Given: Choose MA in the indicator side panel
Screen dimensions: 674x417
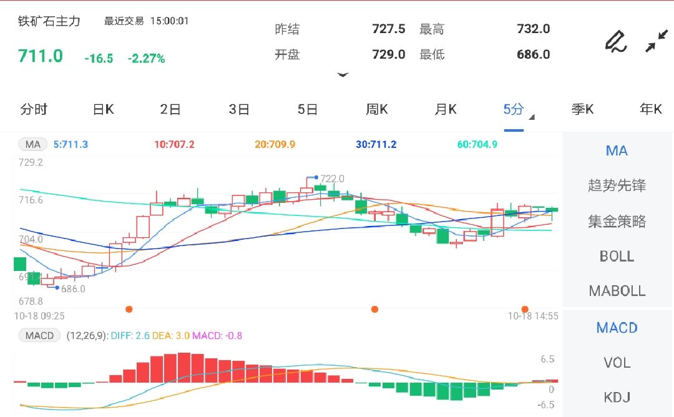Looking at the screenshot, I should point(617,151).
